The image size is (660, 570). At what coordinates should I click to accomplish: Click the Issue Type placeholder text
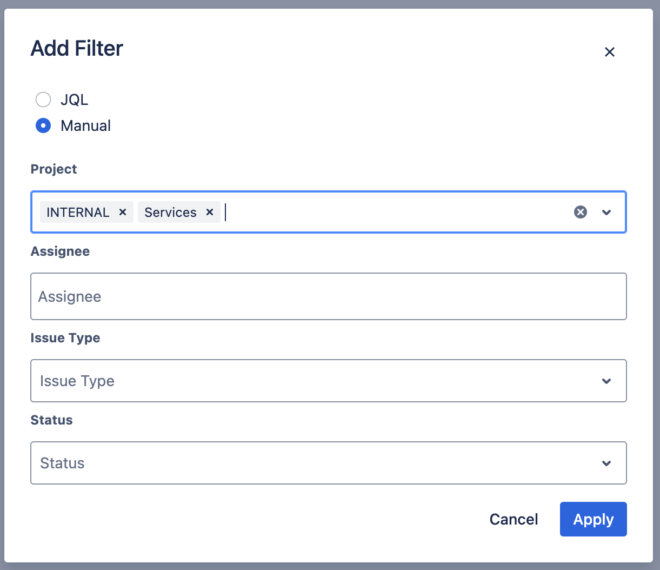click(77, 381)
